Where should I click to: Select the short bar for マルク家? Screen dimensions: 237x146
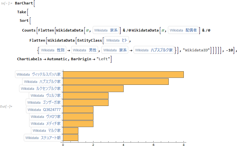pos(71,131)
